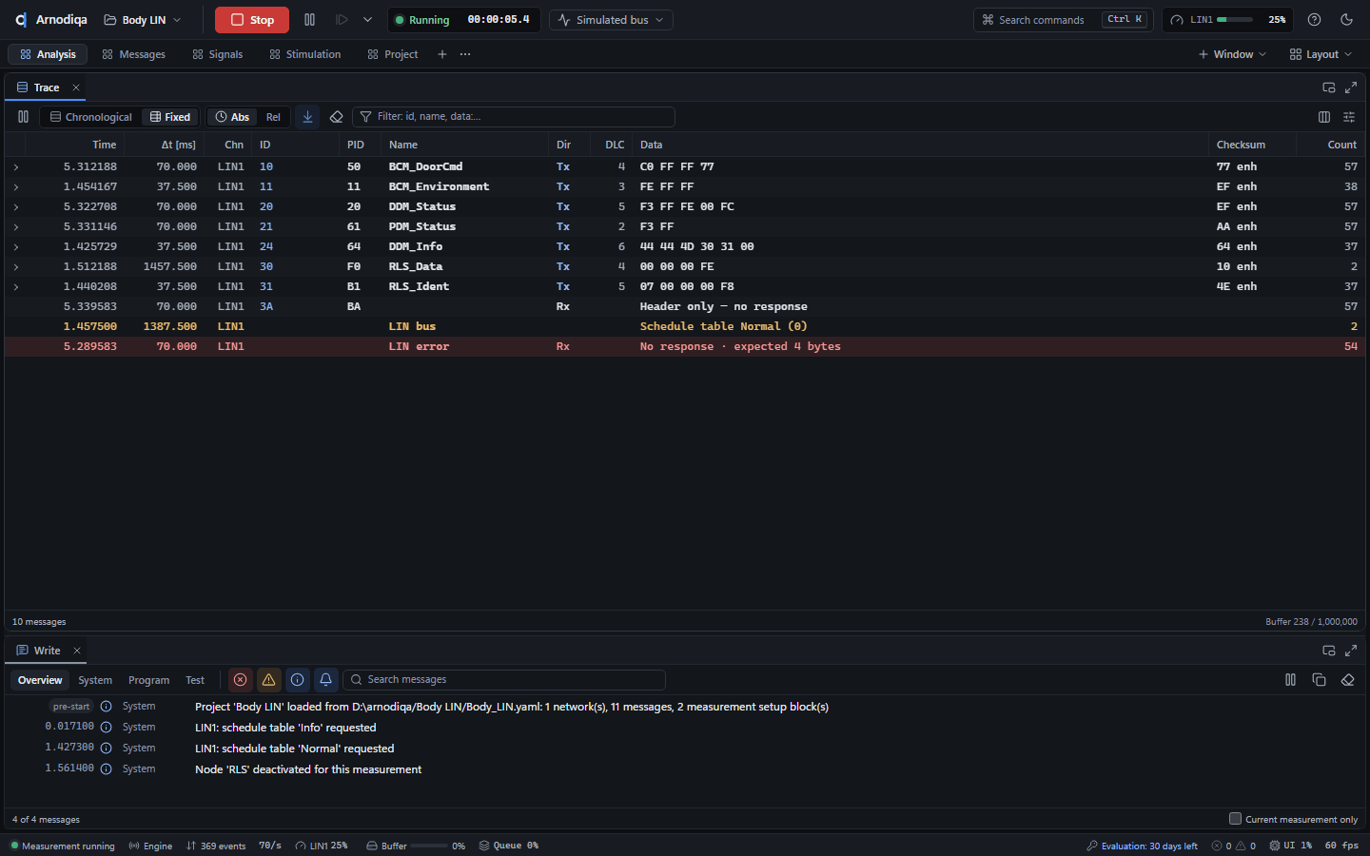The image size is (1370, 856).
Task: Toggle dark mode moon icon
Action: tap(1346, 20)
